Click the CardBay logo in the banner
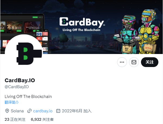 pos(82,23)
